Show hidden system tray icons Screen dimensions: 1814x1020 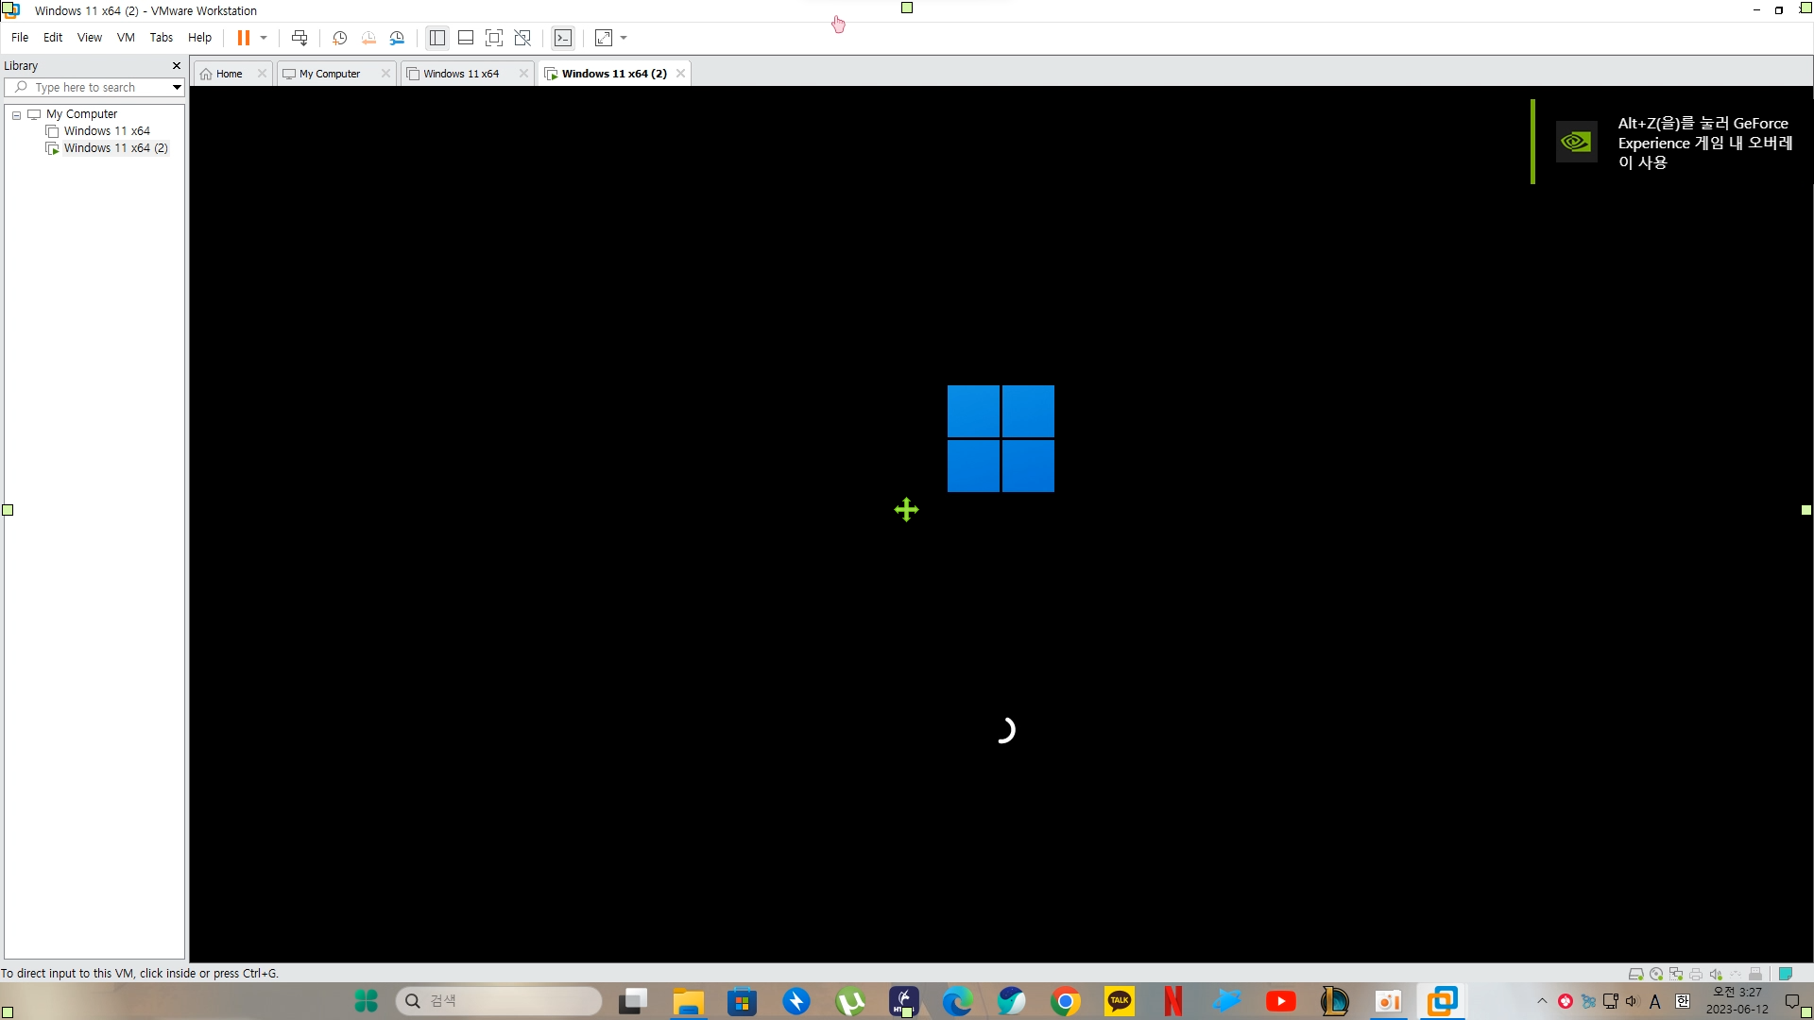pyautogui.click(x=1542, y=1001)
